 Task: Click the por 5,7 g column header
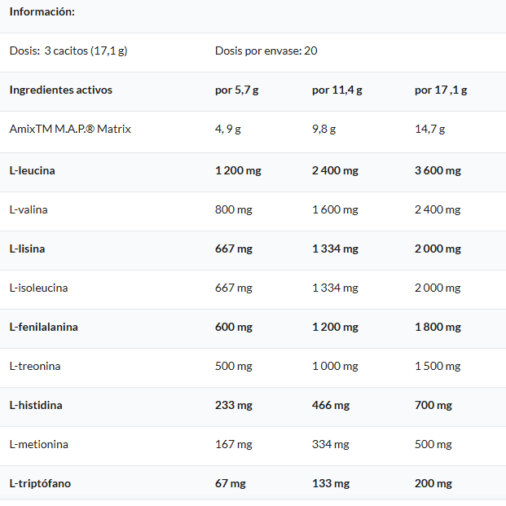tap(236, 90)
